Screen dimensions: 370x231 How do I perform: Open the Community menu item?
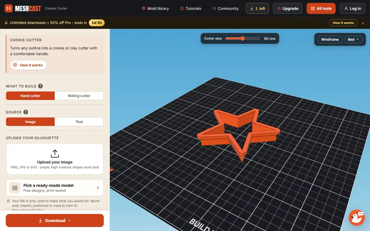pos(225,8)
